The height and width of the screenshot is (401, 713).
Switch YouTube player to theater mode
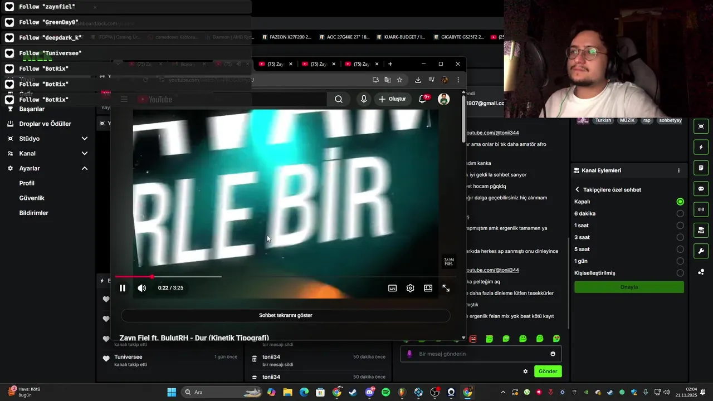coord(428,288)
